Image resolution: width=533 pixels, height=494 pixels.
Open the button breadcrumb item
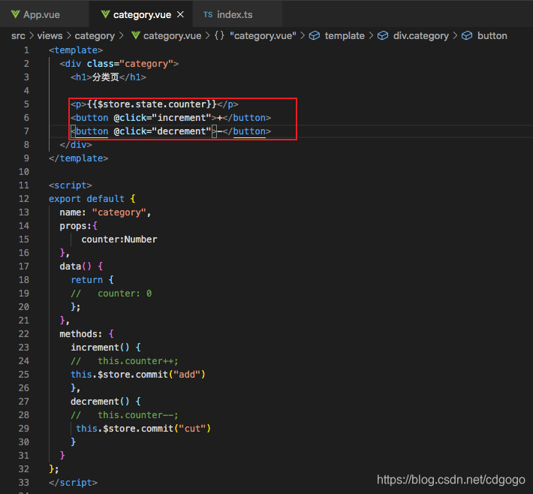click(492, 36)
